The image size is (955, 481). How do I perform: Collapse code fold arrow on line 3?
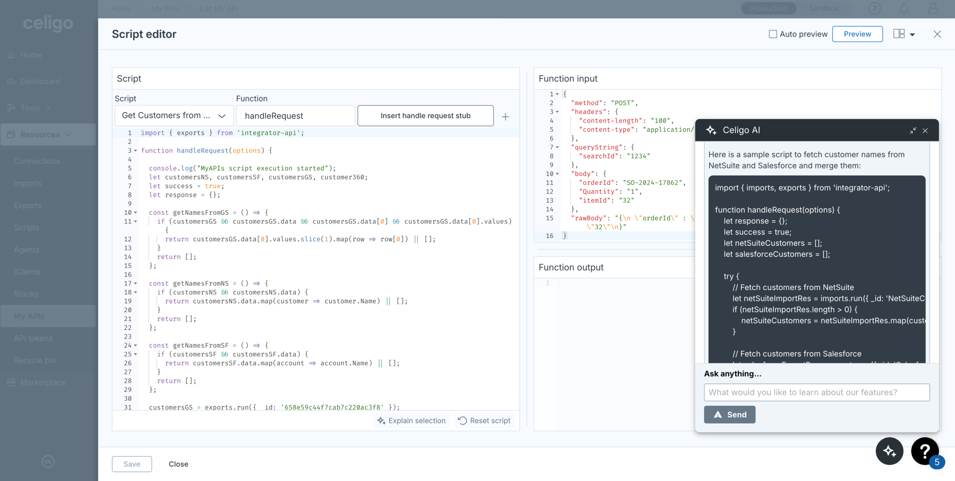[x=135, y=151]
